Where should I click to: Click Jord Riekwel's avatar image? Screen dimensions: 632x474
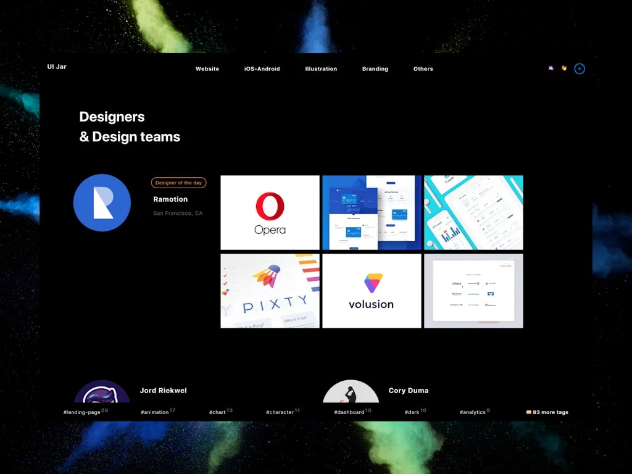click(102, 394)
